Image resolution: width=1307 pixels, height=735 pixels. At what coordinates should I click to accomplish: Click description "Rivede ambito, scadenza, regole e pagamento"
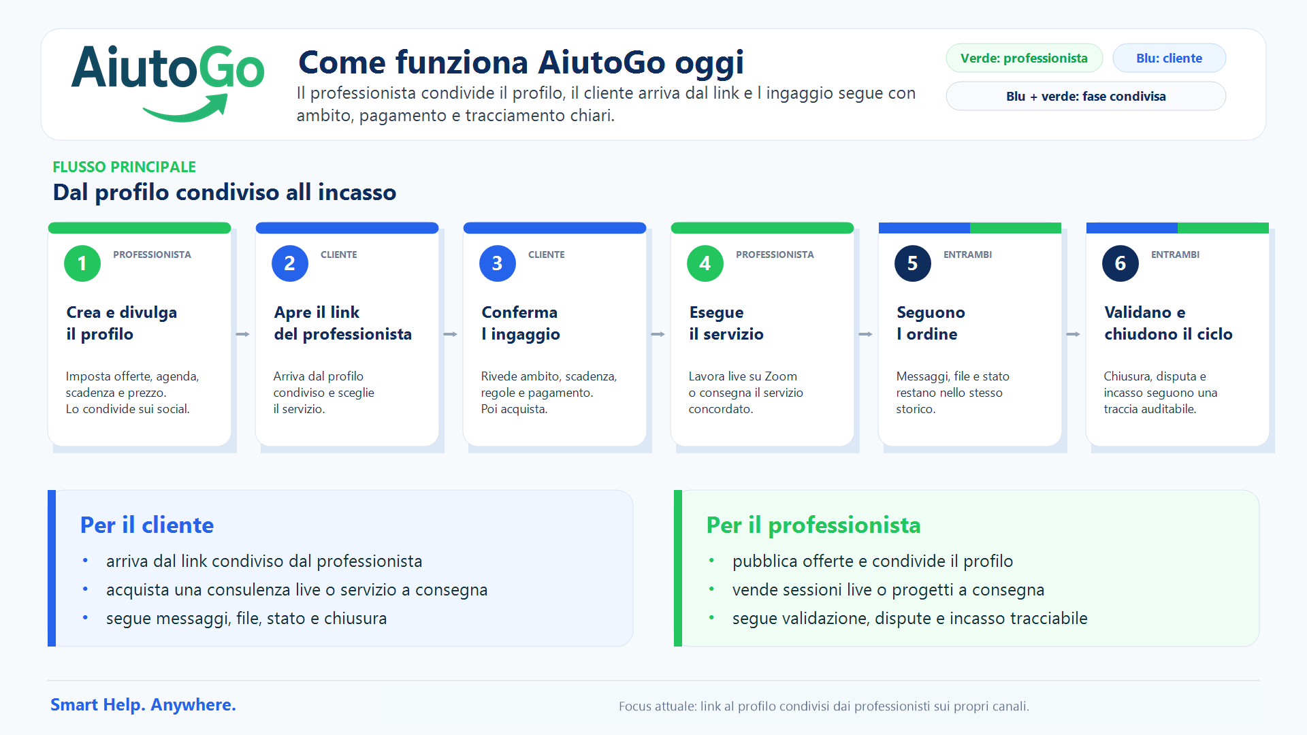[549, 385]
